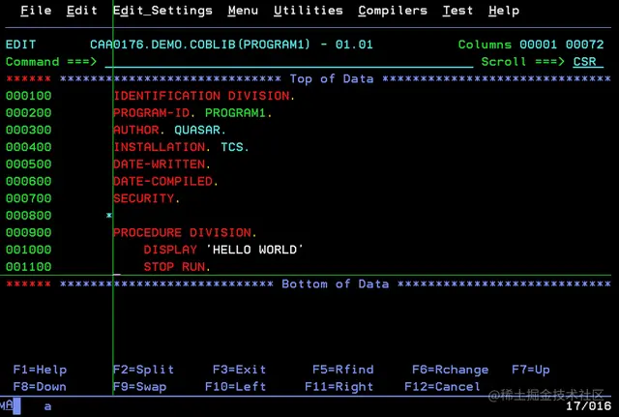The image size is (619, 417).
Task: Click the 'HELLO WORLD' string literal
Action: [254, 250]
